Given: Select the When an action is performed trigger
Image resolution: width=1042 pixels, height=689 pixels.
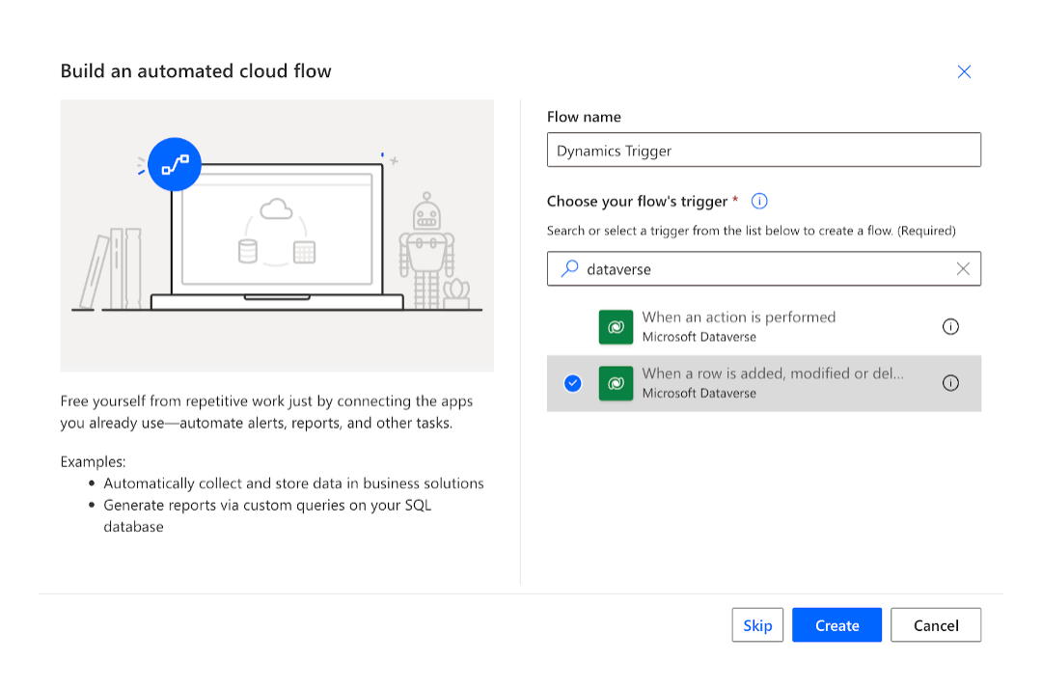Looking at the screenshot, I should [x=738, y=317].
